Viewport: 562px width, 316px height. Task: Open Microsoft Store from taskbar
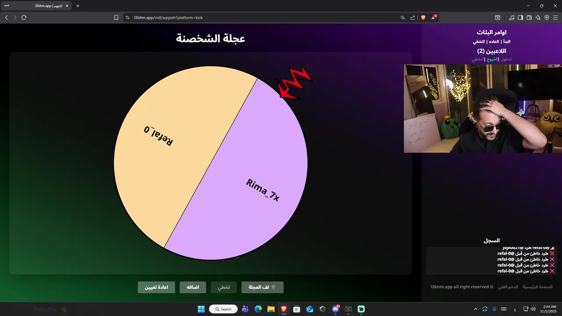[297, 309]
